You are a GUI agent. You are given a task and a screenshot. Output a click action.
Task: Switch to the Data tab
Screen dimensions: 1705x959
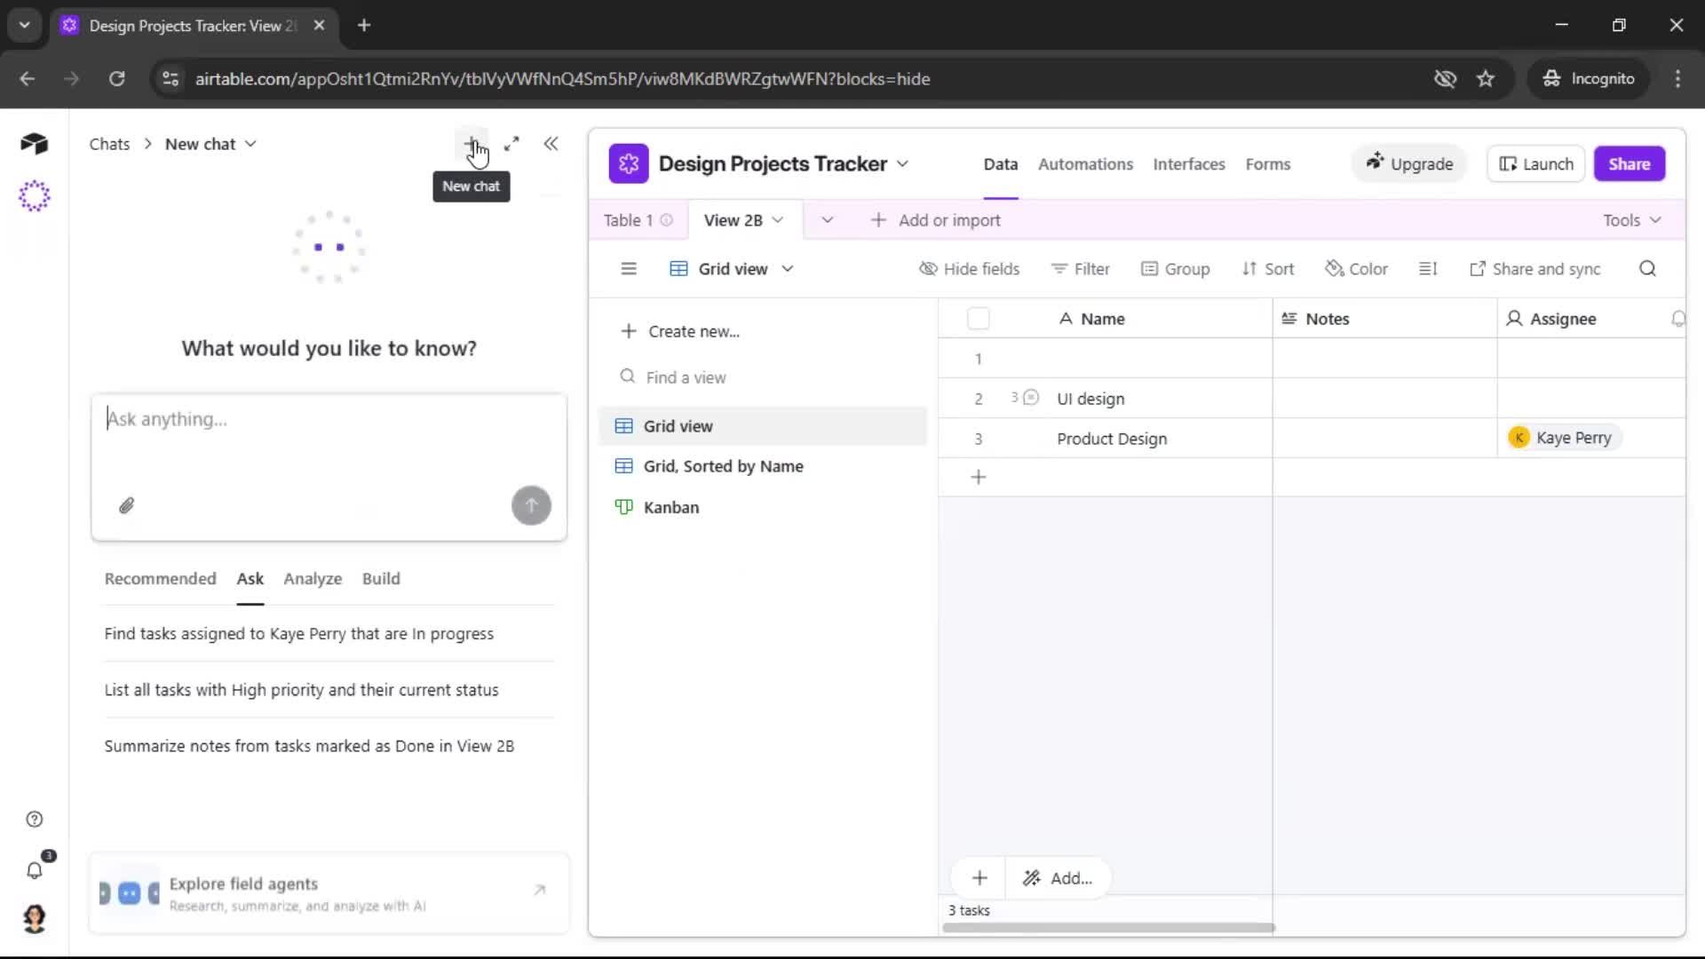coord(1000,164)
